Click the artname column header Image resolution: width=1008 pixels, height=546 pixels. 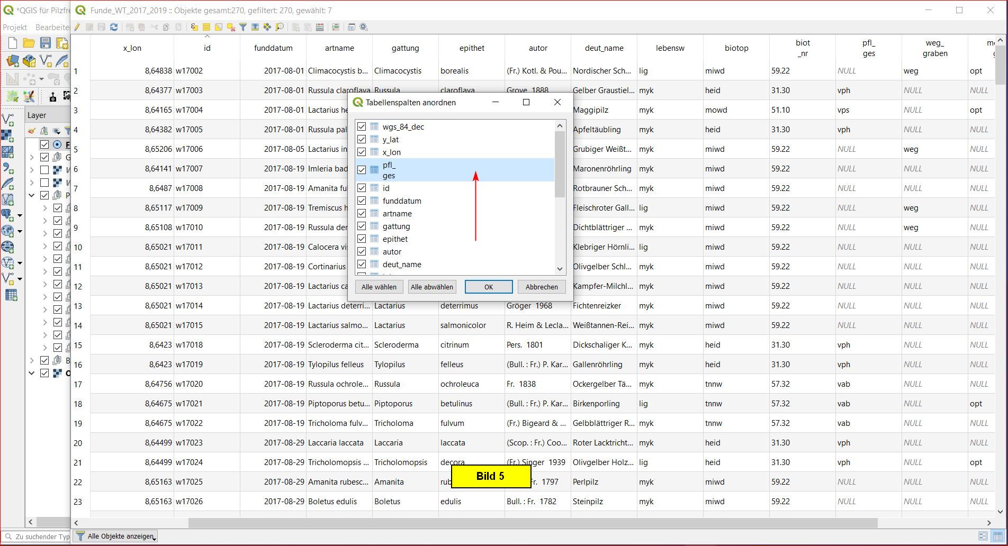(x=339, y=48)
